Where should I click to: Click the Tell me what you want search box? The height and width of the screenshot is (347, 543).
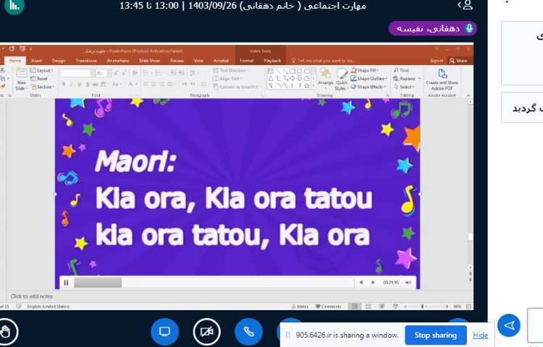point(324,61)
